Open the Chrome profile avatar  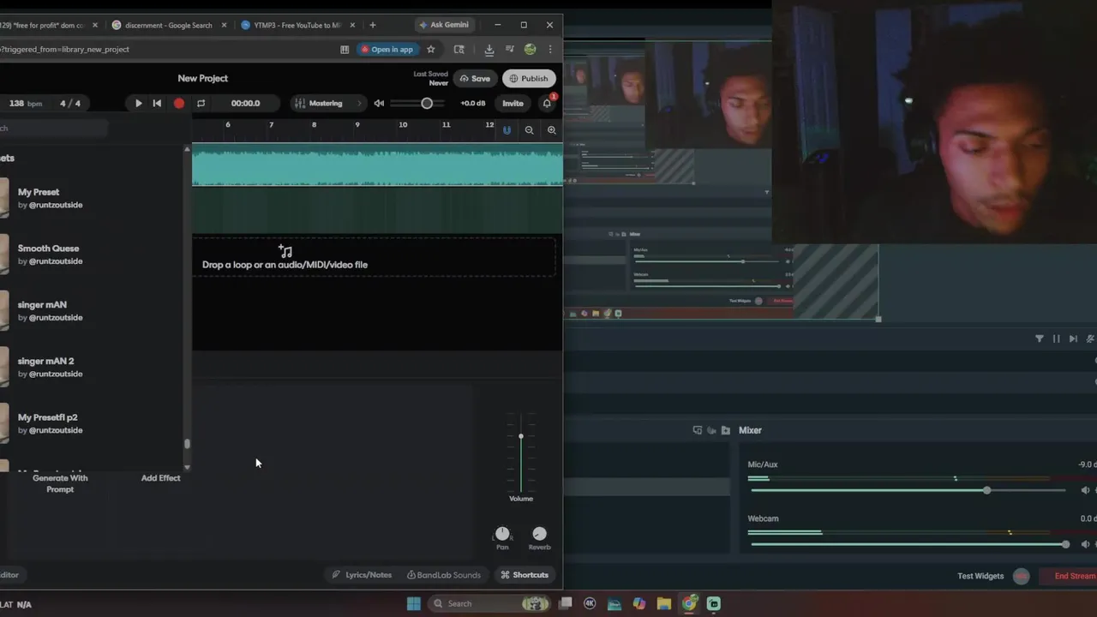530,49
